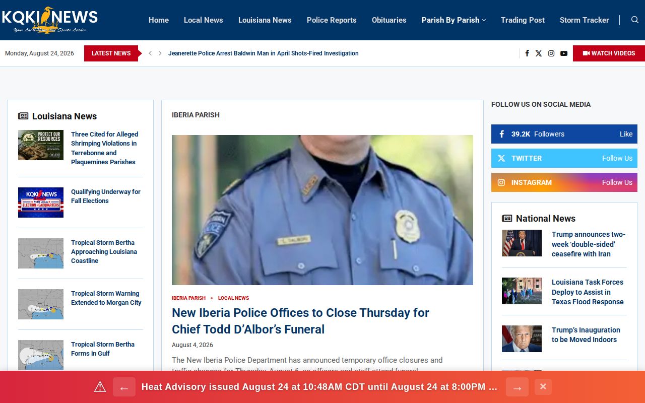
Task: Open Tropical Storm Bertha Forms in Gulf
Action: pos(103,349)
